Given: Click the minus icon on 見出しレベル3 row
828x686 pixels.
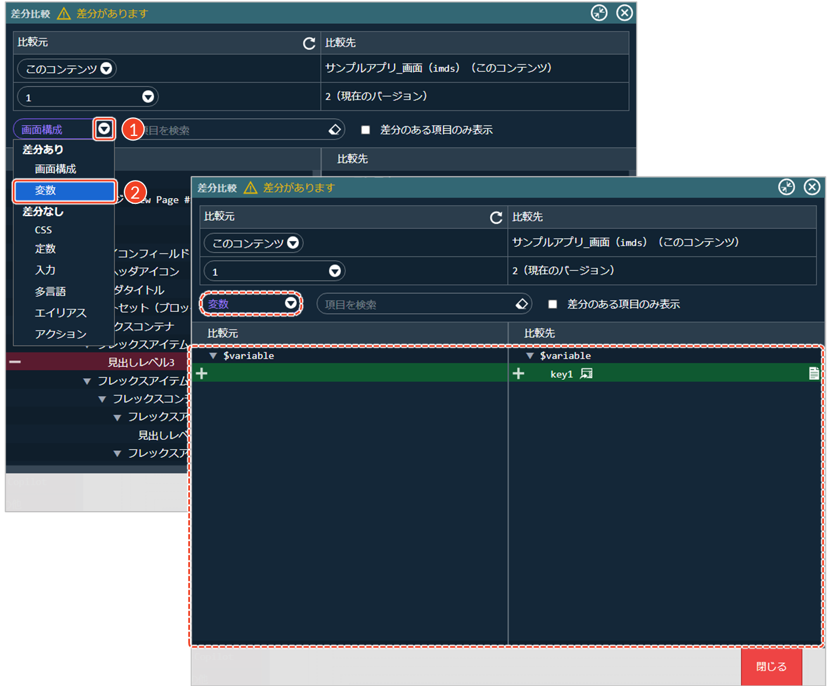Looking at the screenshot, I should 15,362.
